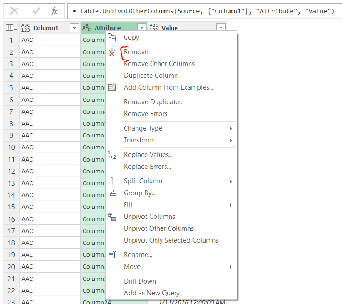Image resolution: width=342 pixels, height=304 pixels.
Task: Click the Group By icon
Action: click(112, 193)
